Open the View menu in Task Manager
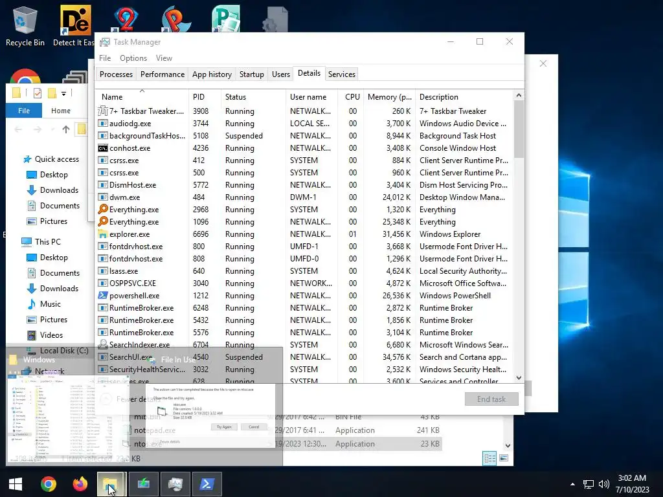 tap(164, 58)
